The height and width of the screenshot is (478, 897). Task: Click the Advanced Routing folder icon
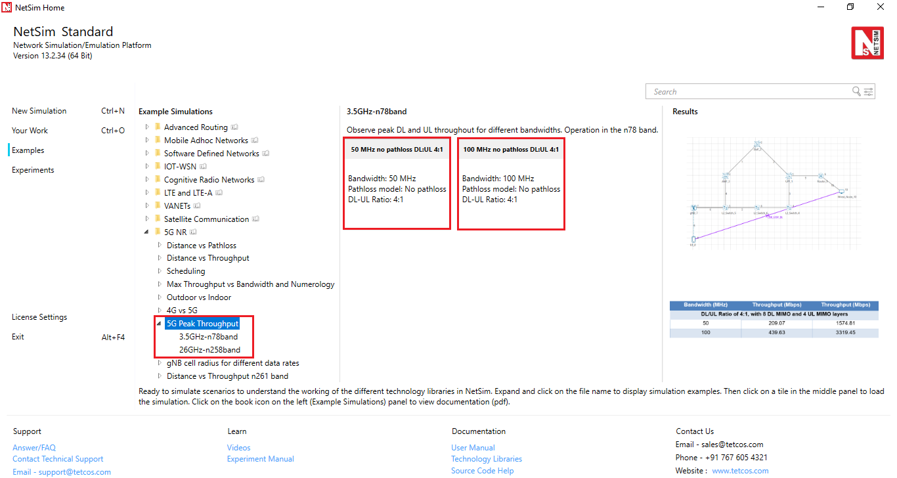click(x=158, y=127)
